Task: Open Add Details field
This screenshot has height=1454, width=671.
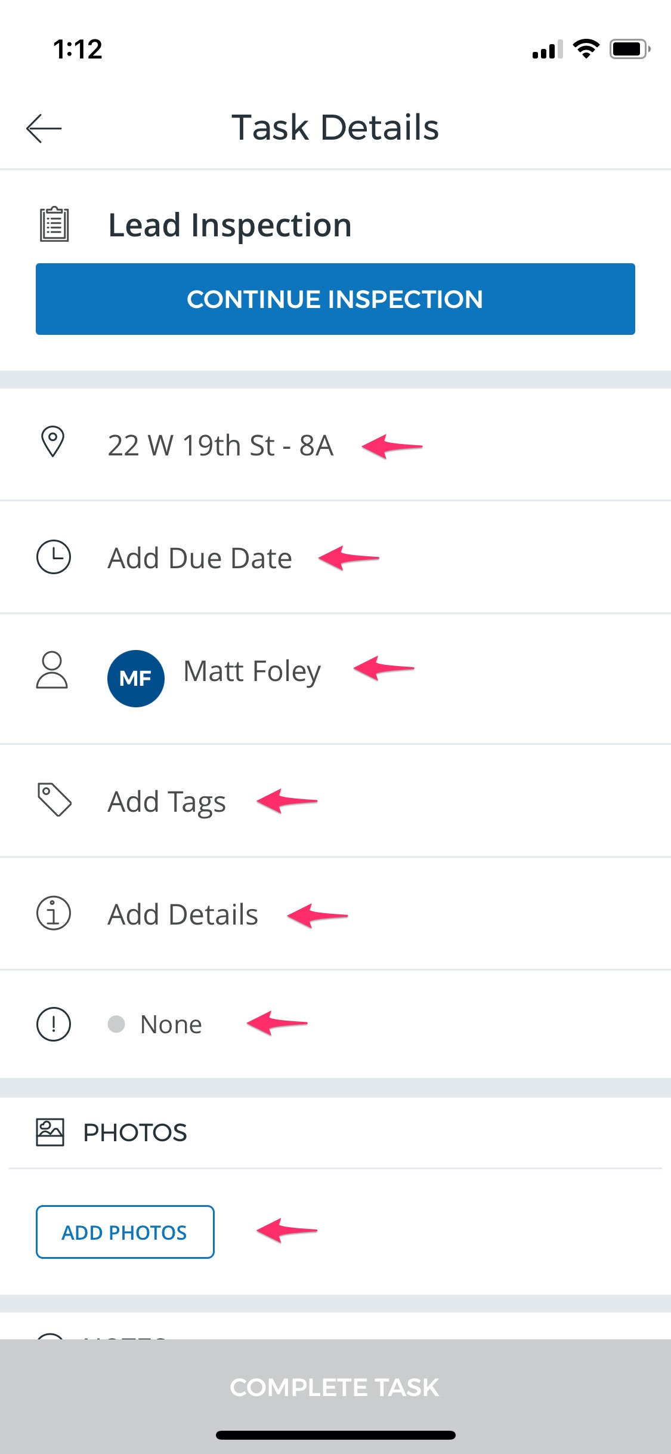Action: 335,914
